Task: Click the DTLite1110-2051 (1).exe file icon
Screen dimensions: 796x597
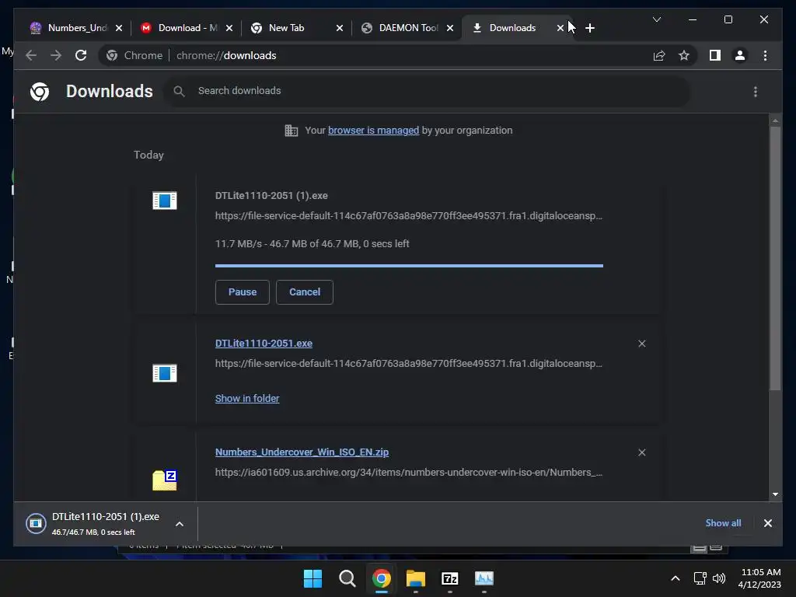Action: pos(165,201)
